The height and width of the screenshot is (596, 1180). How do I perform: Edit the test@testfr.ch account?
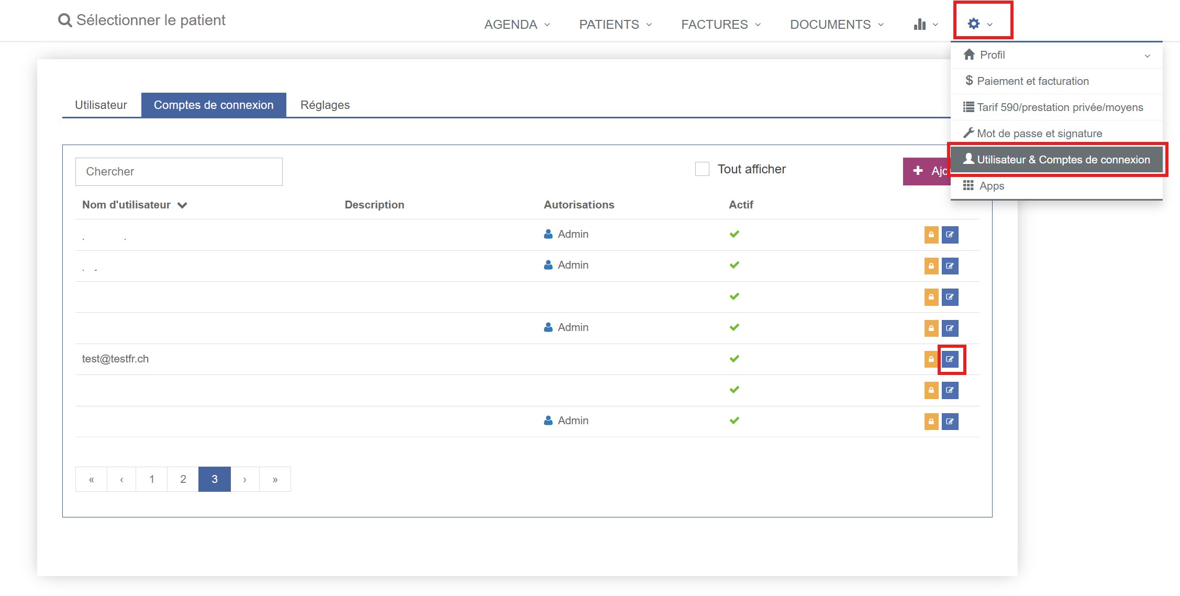tap(950, 359)
